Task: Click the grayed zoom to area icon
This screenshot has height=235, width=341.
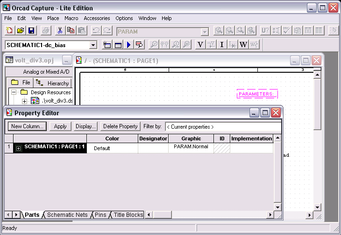Action: pyautogui.click(x=240, y=31)
